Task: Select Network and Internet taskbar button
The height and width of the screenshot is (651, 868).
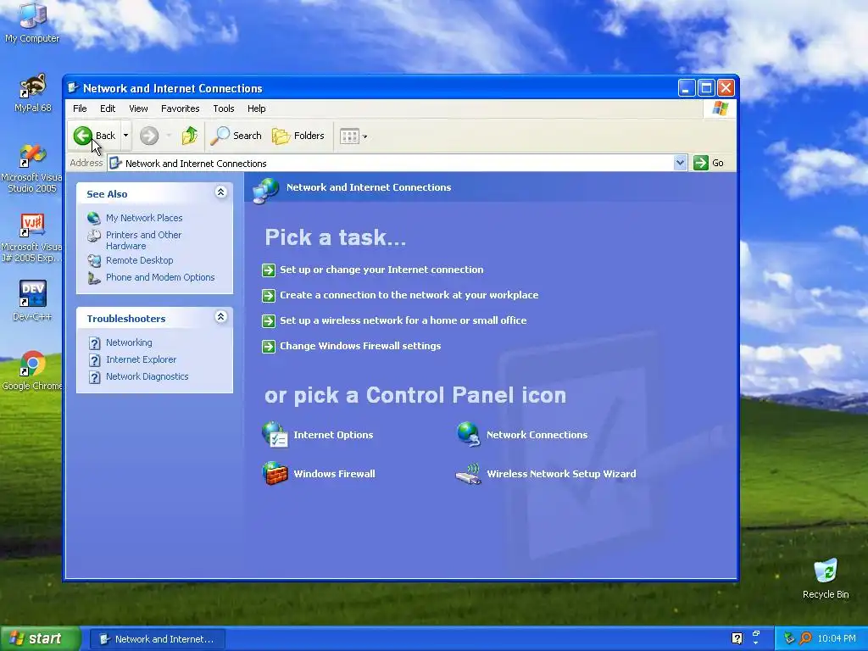Action: (x=157, y=639)
